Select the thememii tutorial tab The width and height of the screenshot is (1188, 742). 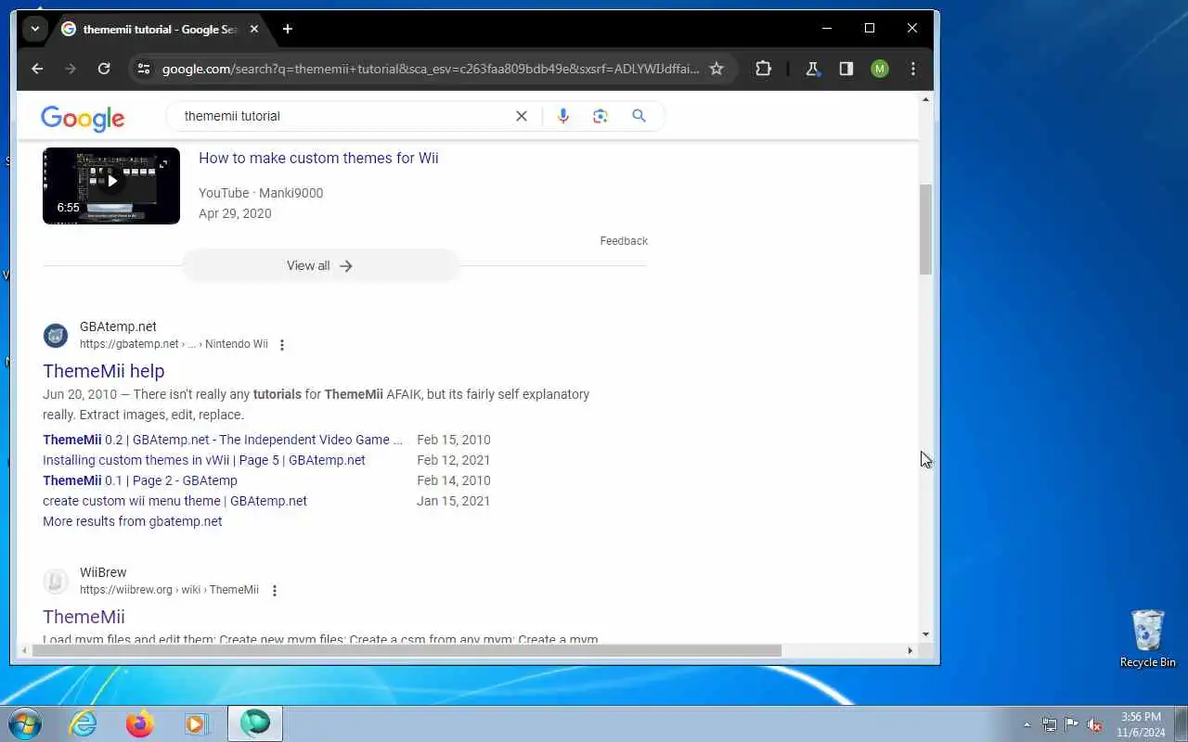pos(160,29)
